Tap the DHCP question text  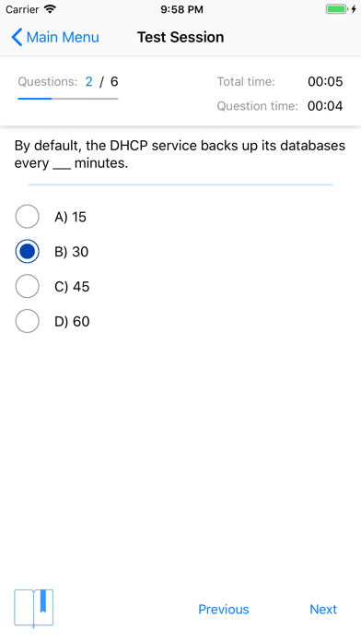(x=180, y=154)
